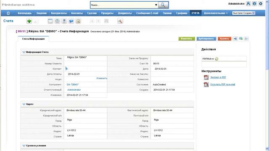This screenshot has height=151, width=269.
Task: Click the PDF icon beside Экспорт в PDF
Action: pyautogui.click(x=206, y=77)
